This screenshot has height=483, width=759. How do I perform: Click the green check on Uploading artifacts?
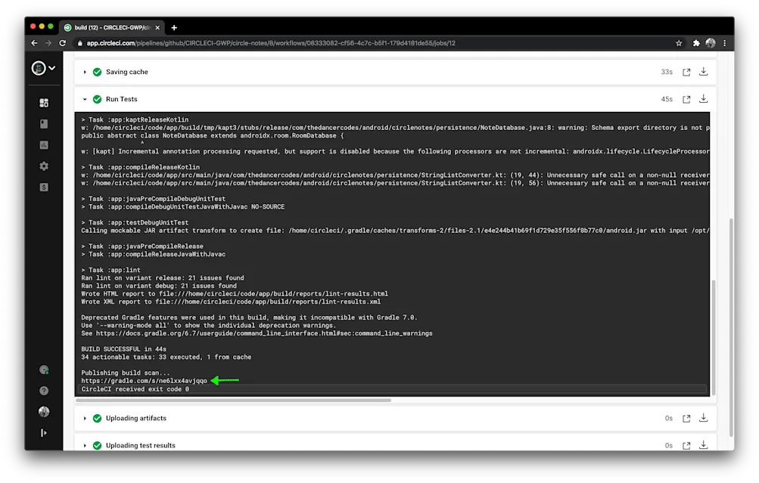coord(97,417)
